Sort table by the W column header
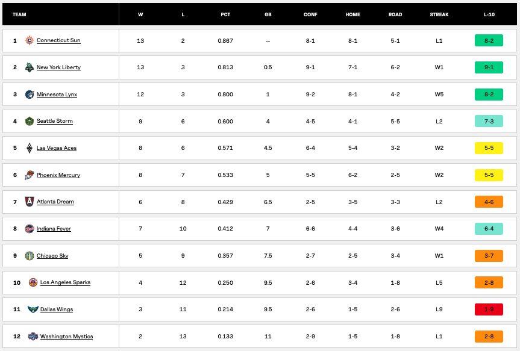Viewport: 520px width, 351px height. [140, 14]
